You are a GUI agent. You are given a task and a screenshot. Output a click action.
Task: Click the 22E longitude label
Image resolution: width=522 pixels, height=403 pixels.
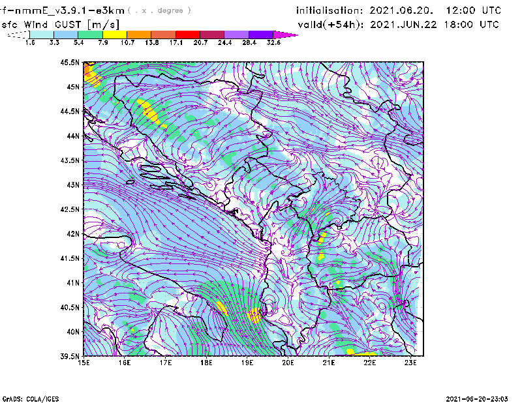[x=369, y=363]
